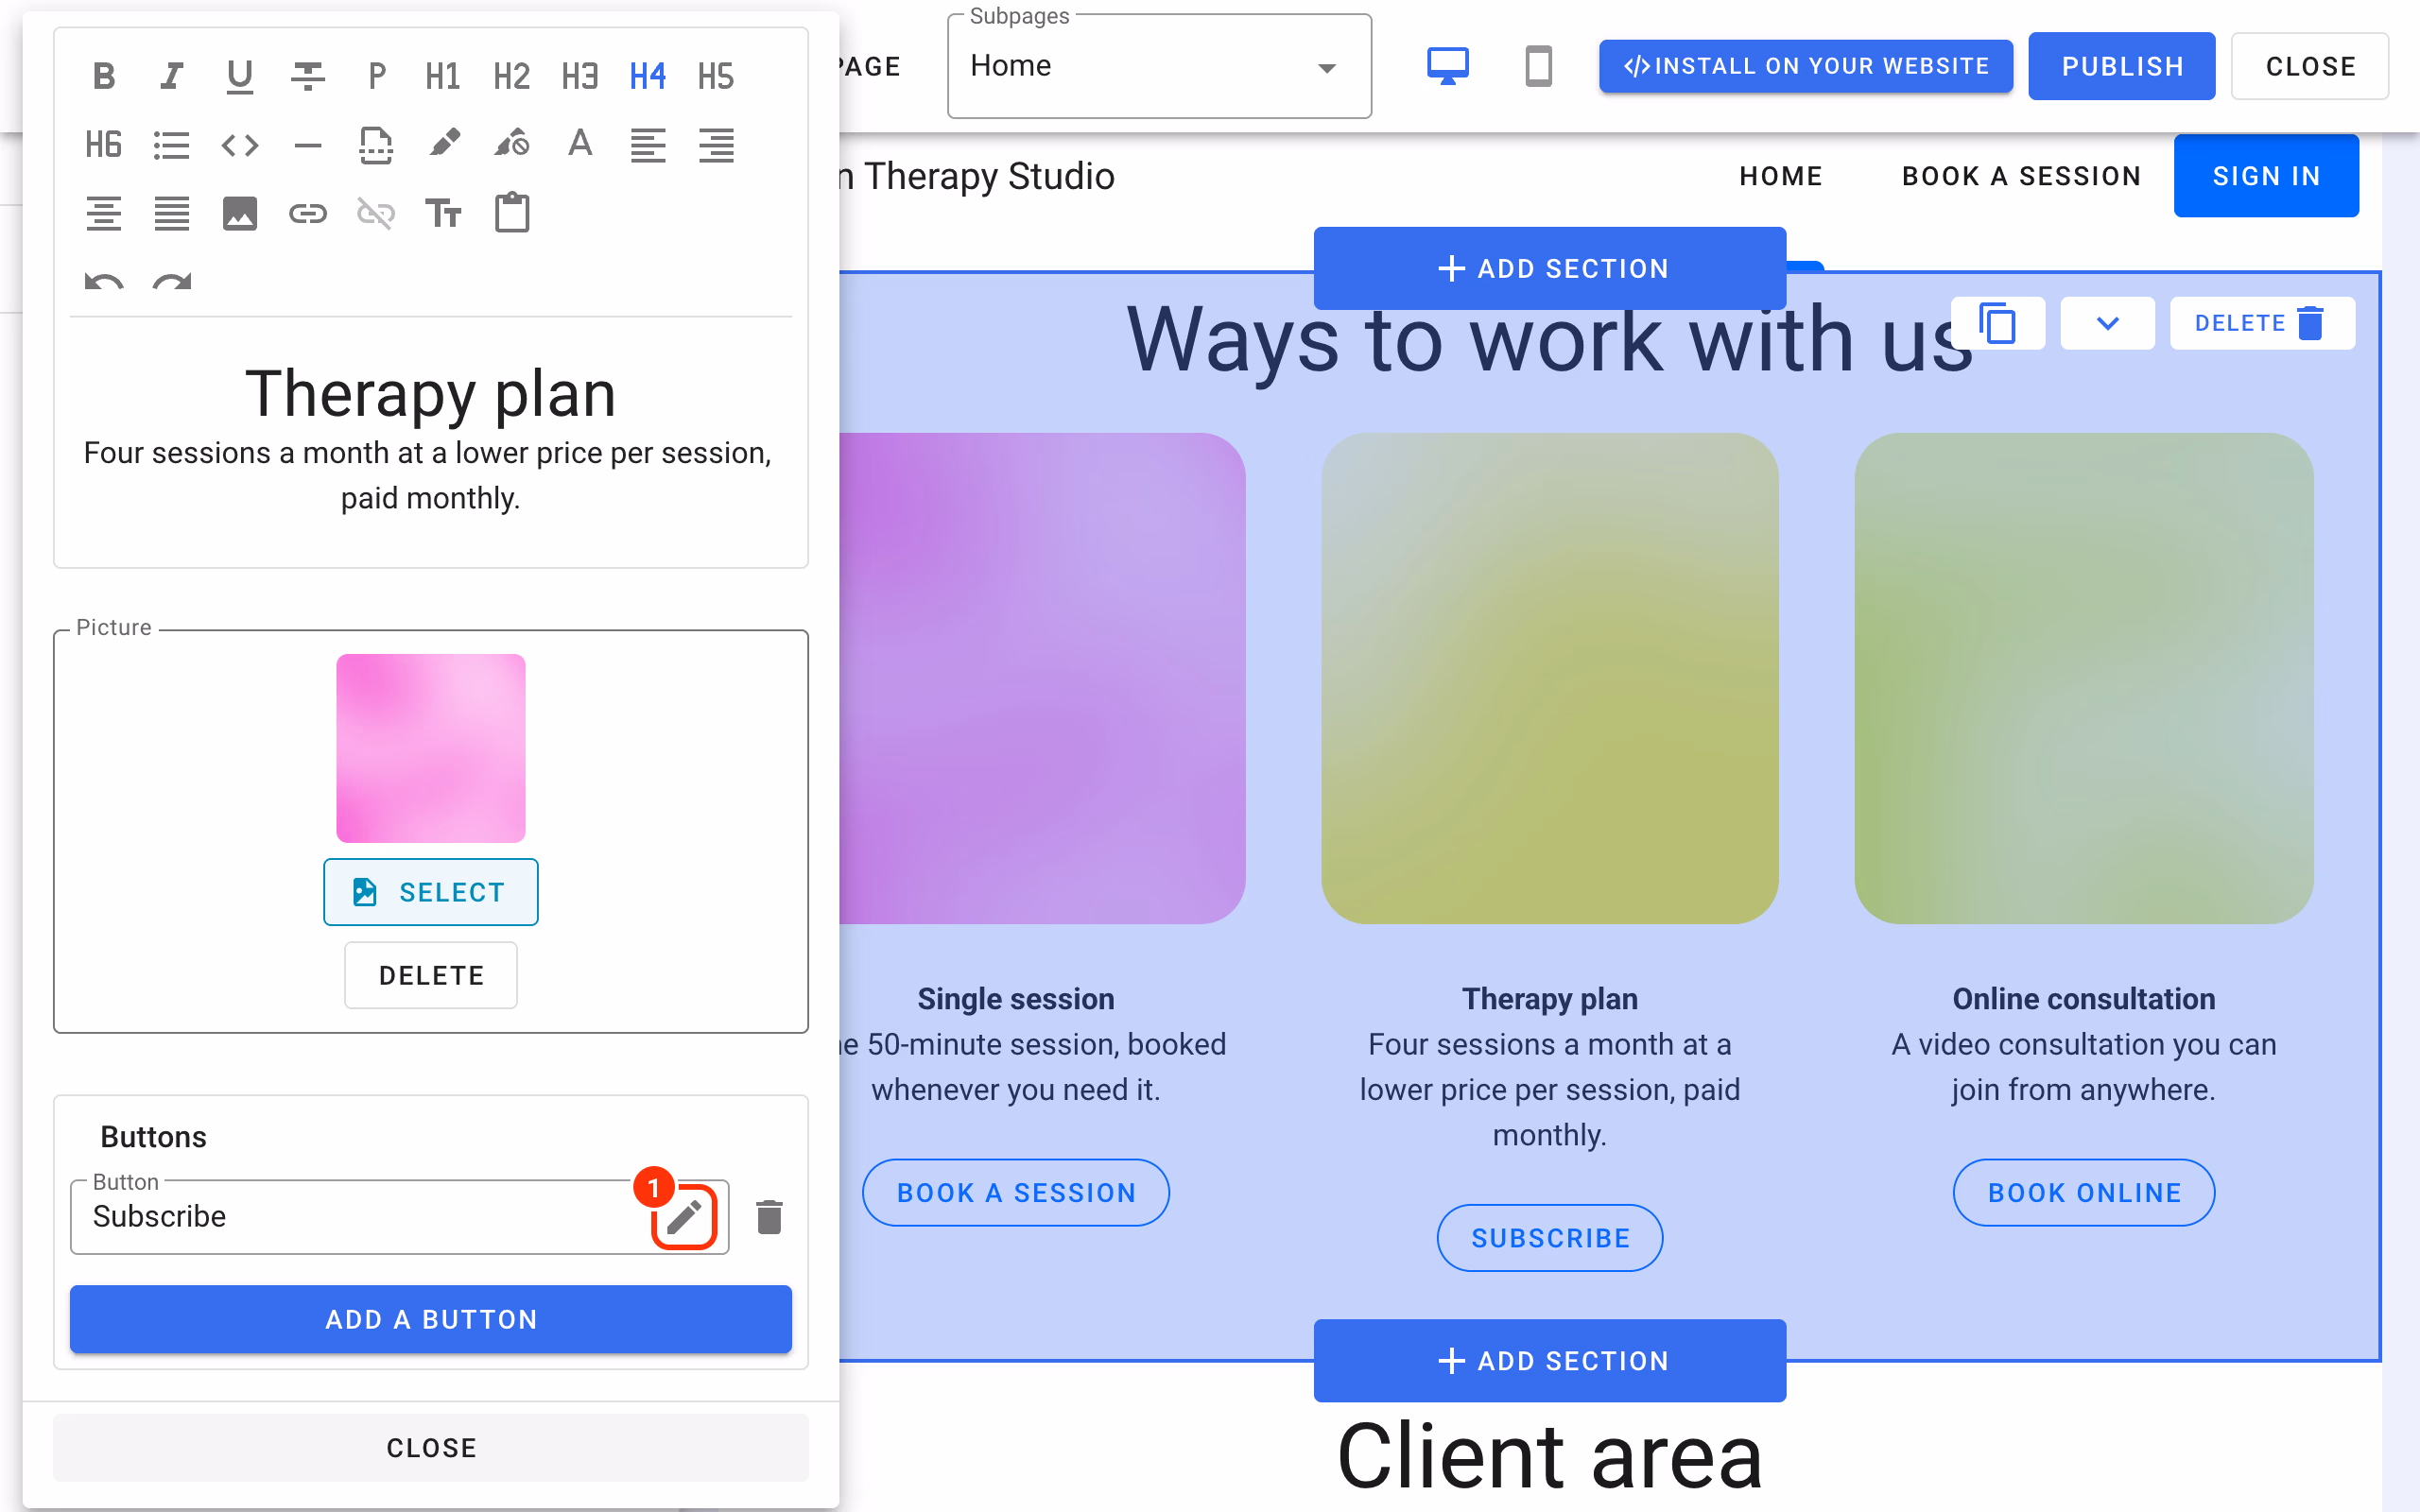Apply strikethrough formatting
The width and height of the screenshot is (2420, 1512).
[x=308, y=76]
